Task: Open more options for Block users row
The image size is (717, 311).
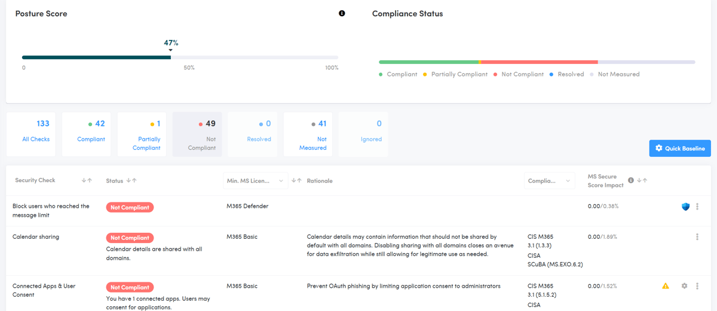Action: [697, 207]
